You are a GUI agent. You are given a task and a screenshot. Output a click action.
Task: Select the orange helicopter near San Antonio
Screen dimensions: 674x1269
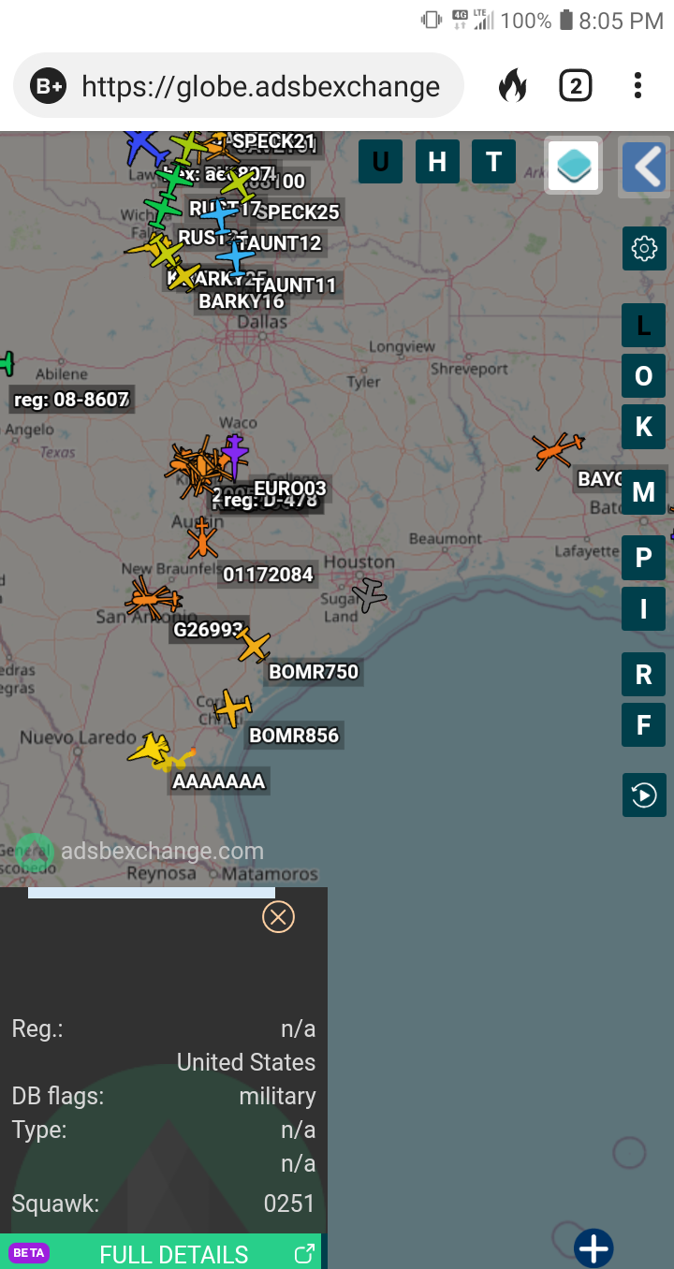pos(152,599)
